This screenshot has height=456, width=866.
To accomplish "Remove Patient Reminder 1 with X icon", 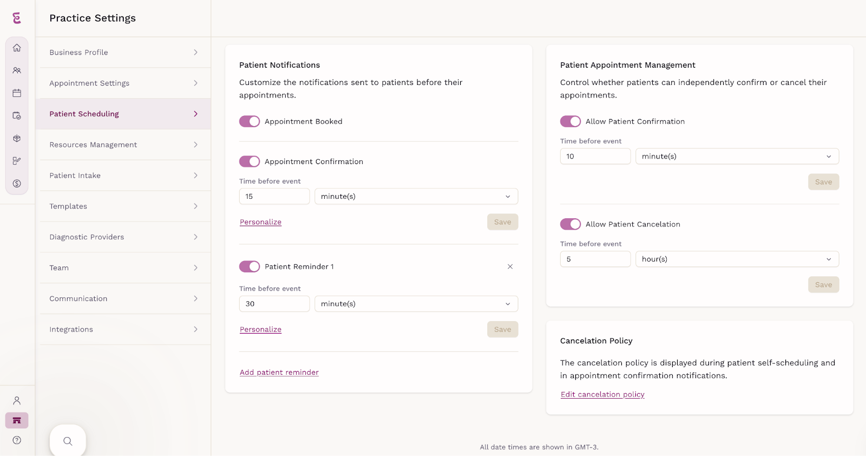I will pyautogui.click(x=510, y=266).
